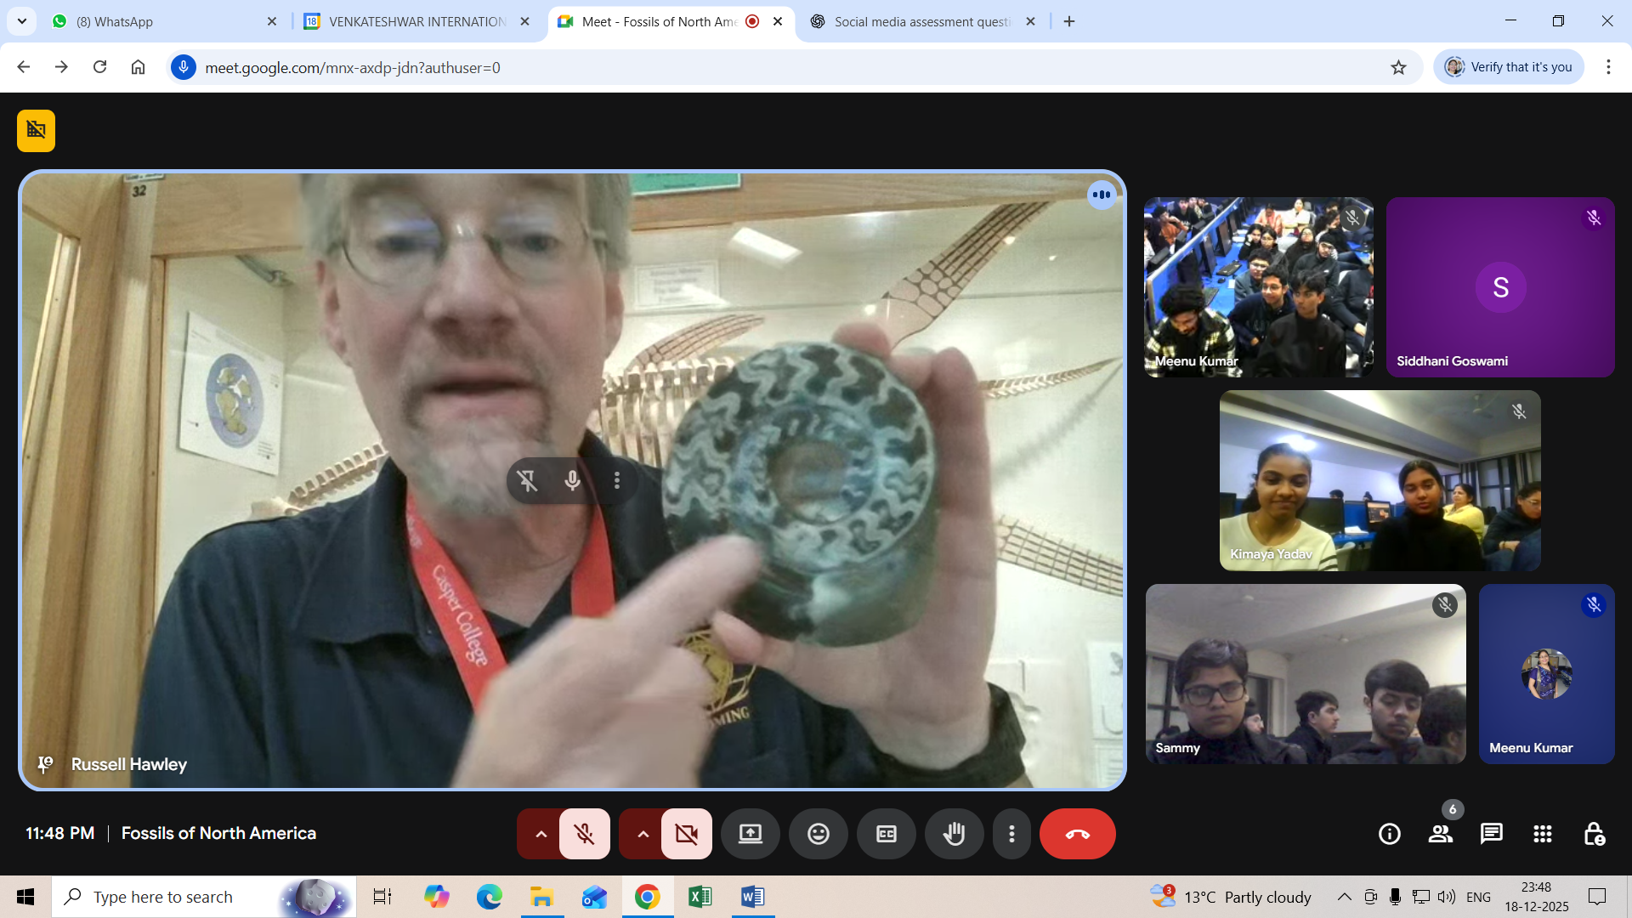Expand audio settings arrow
This screenshot has height=918, width=1632.
[541, 834]
